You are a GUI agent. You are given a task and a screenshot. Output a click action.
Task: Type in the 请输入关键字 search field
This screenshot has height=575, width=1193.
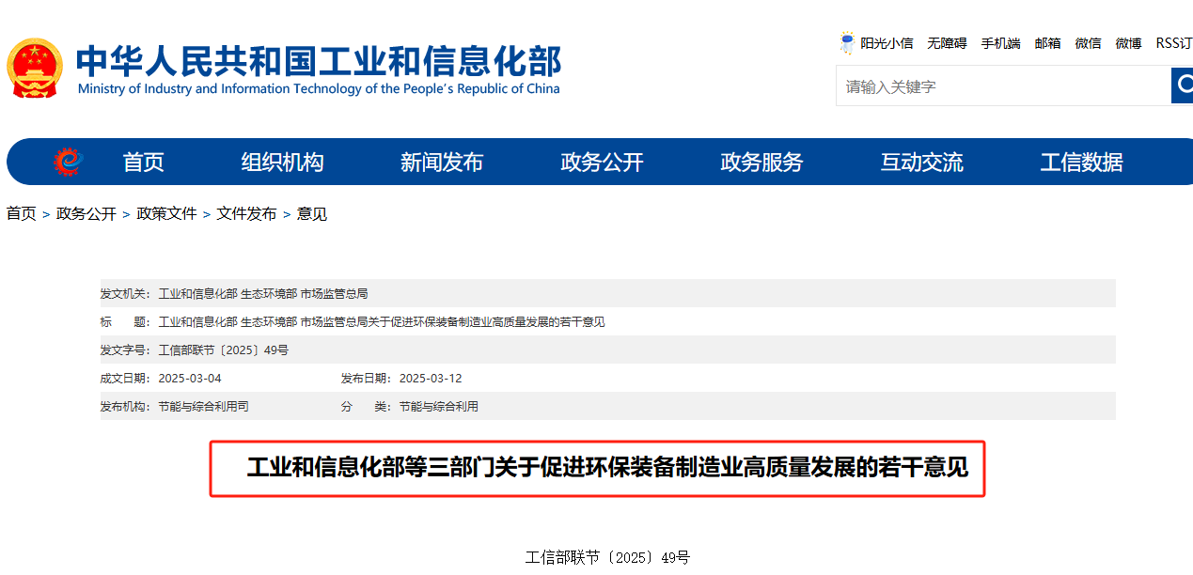point(1001,86)
